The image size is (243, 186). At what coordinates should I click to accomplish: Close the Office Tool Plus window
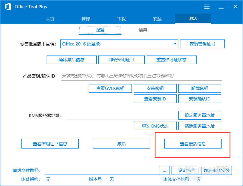(235, 7)
